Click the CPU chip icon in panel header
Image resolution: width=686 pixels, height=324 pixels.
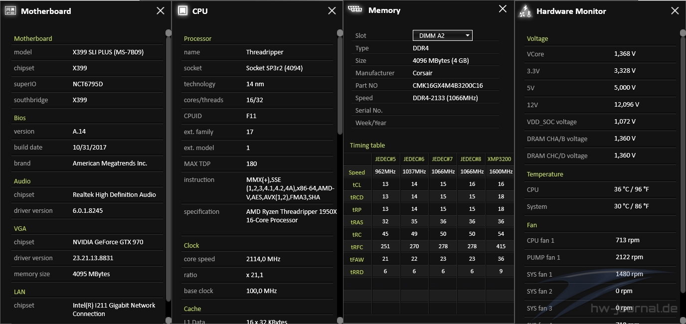pos(183,10)
